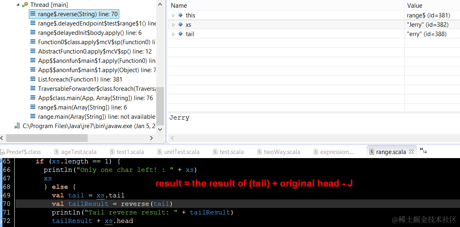Close the range.scala tab
Viewport: 460px width, 227px height.
[411, 152]
